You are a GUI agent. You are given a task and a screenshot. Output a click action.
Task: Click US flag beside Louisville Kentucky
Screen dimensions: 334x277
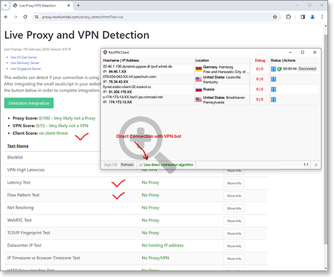[198, 79]
